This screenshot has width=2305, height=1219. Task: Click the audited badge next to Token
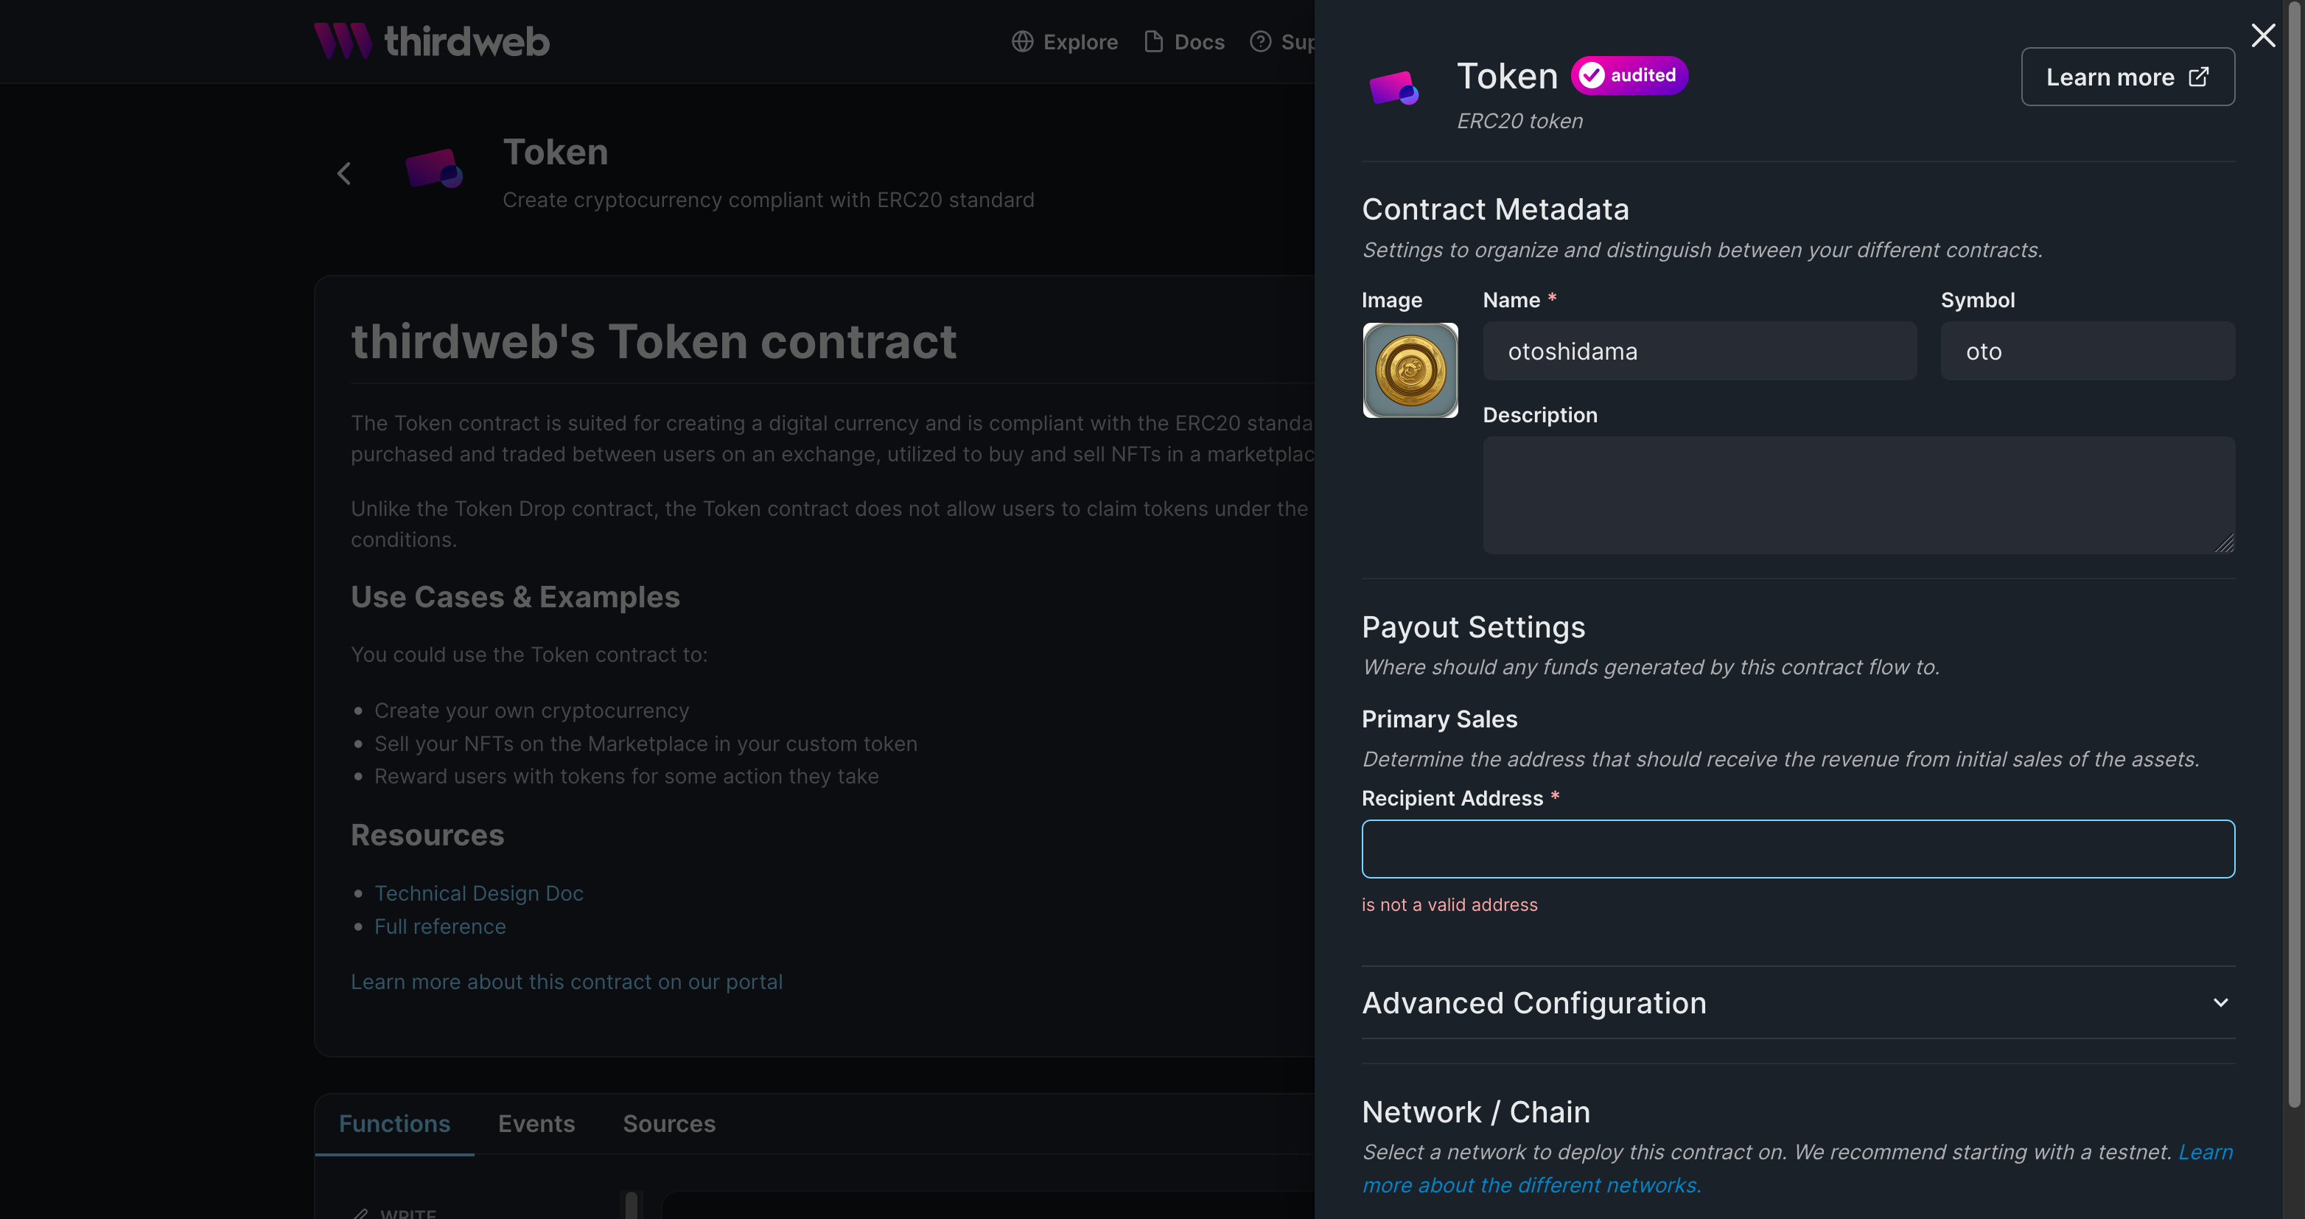(x=1629, y=75)
